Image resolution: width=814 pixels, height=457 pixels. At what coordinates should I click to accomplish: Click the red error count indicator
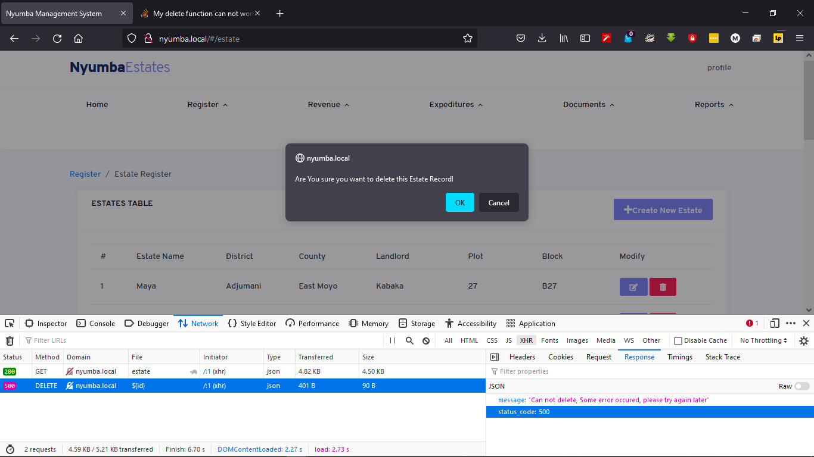pyautogui.click(x=752, y=323)
